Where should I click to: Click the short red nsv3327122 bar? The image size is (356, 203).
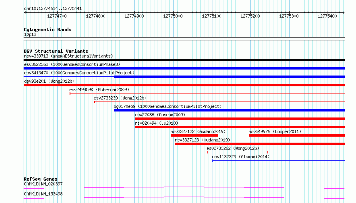(194, 135)
